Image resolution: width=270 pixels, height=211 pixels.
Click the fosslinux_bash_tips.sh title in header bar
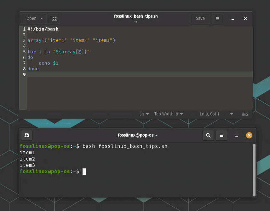[136, 16]
